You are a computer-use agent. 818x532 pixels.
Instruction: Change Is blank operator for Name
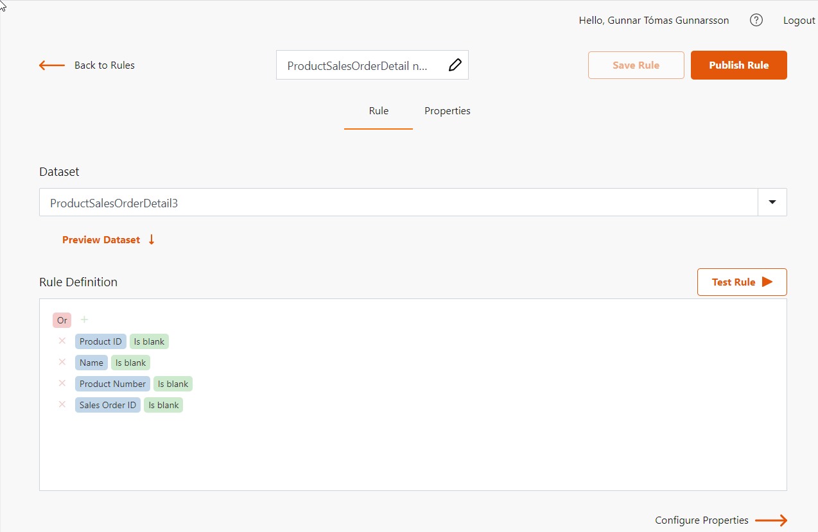pos(130,363)
